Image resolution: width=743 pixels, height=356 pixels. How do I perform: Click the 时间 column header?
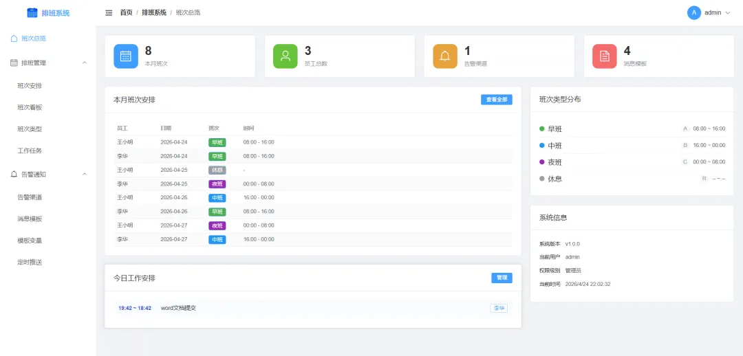coord(249,129)
